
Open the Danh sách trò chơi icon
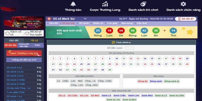(x=143, y=4)
